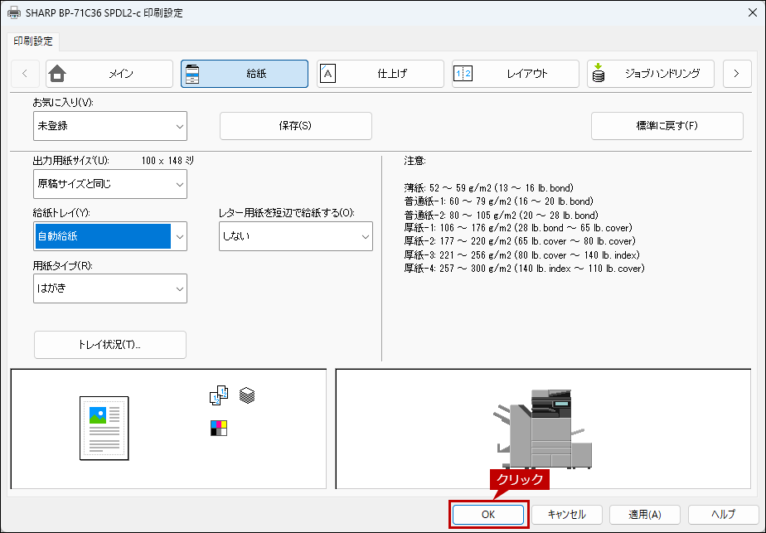Screen dimensions: 766x533
Task: Switch to the 給紙 tab
Action: click(245, 74)
